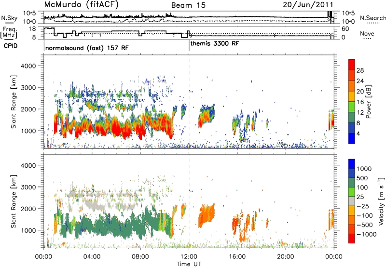Click '2000' range tick of velocity panel

tap(28, 209)
